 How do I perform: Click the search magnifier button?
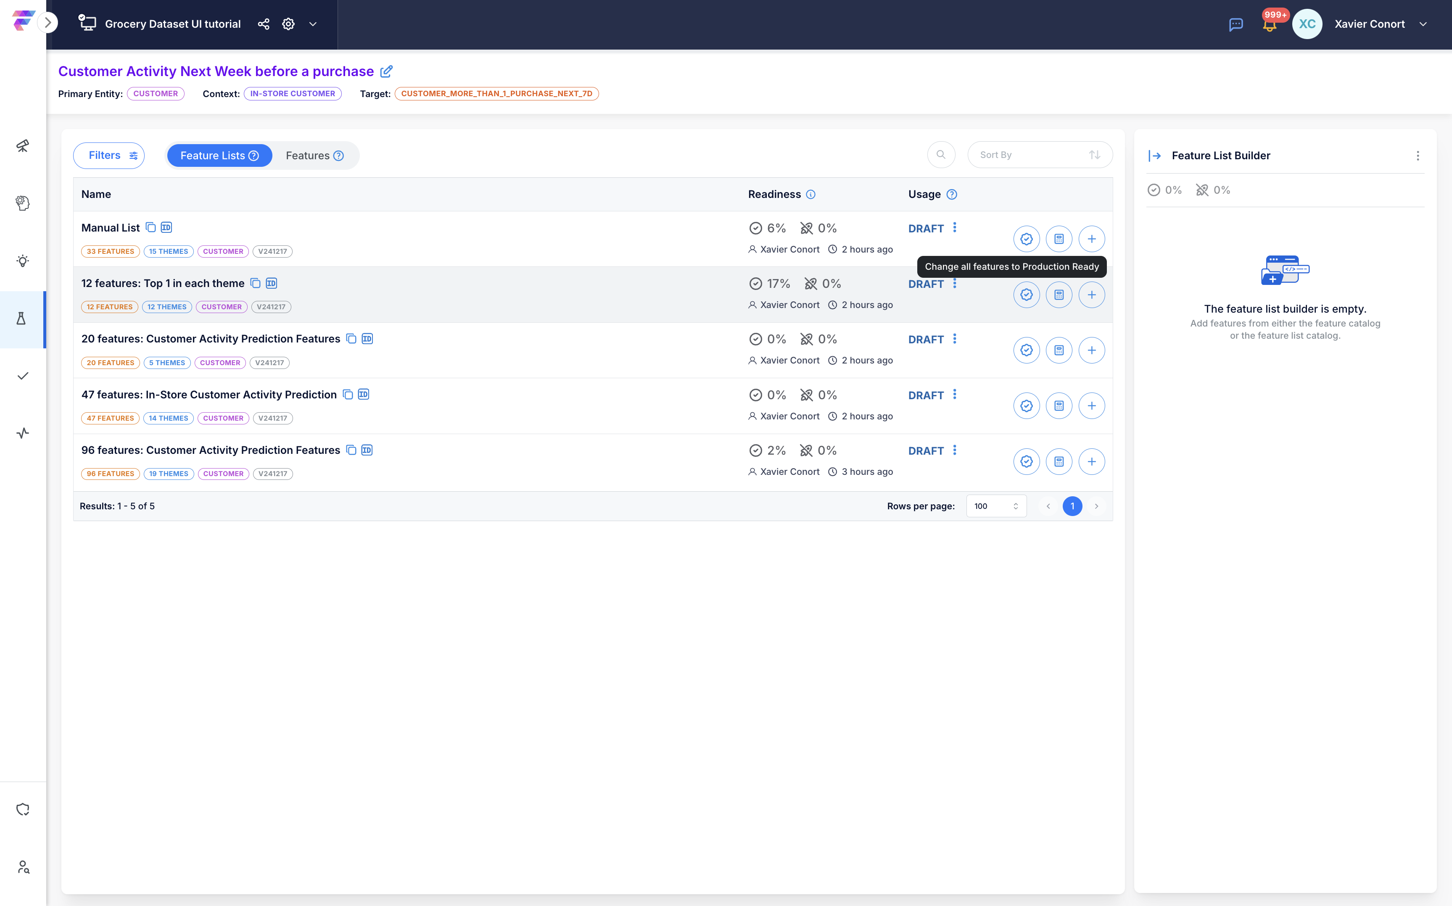click(x=941, y=155)
